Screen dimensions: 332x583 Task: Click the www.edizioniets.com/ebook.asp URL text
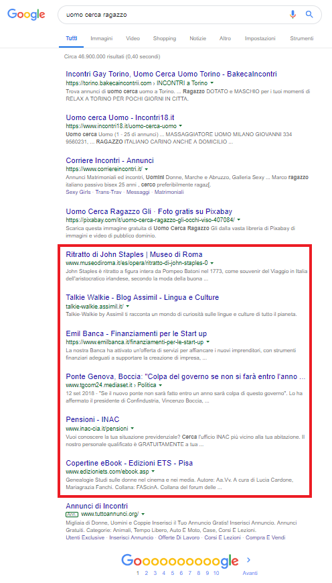(x=107, y=471)
